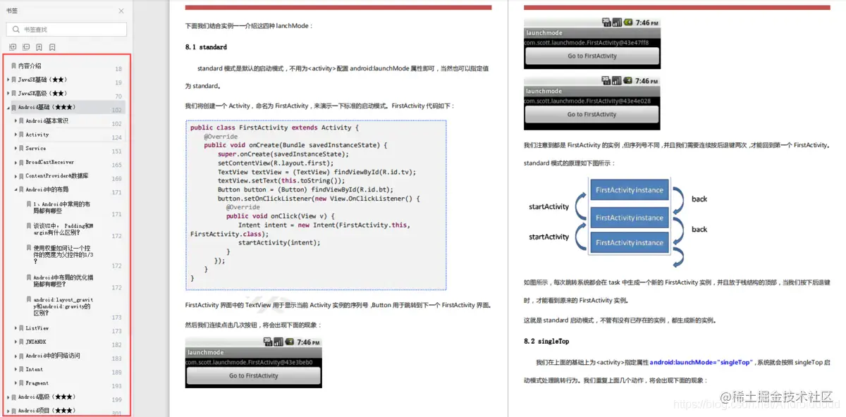The height and width of the screenshot is (417, 846).
Task: Click the bookmark icon beside Fragment
Action: coord(21,383)
